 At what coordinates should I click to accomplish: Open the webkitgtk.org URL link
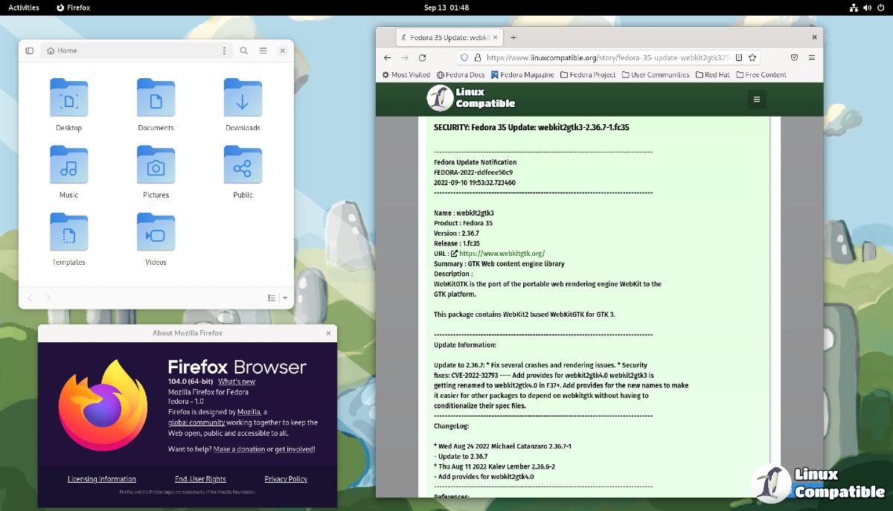pos(502,254)
